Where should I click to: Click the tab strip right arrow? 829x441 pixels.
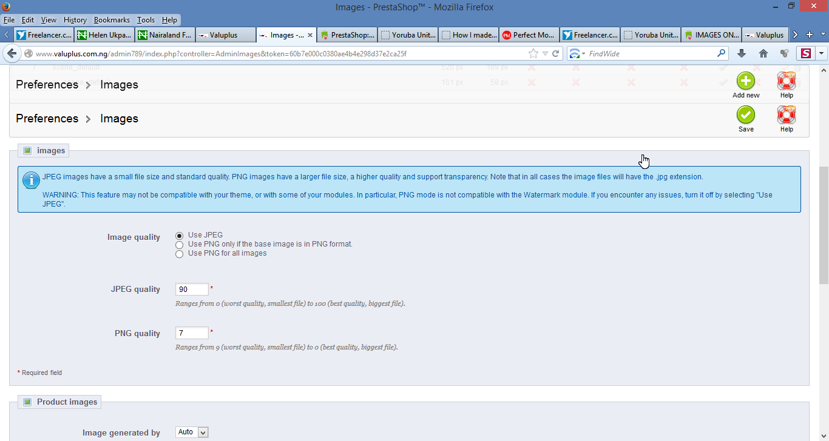(795, 35)
